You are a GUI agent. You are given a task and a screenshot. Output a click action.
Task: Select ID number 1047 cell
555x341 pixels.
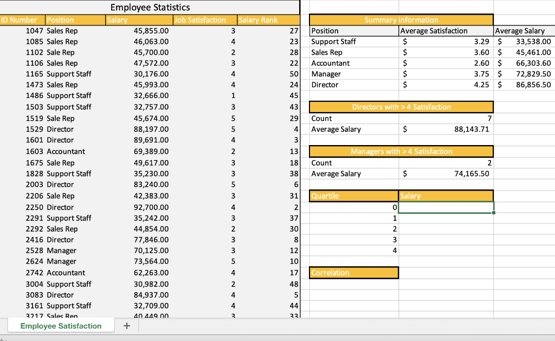coord(23,31)
